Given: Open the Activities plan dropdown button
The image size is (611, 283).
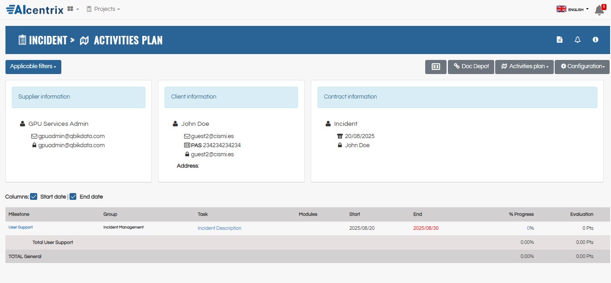Looking at the screenshot, I should pos(524,67).
